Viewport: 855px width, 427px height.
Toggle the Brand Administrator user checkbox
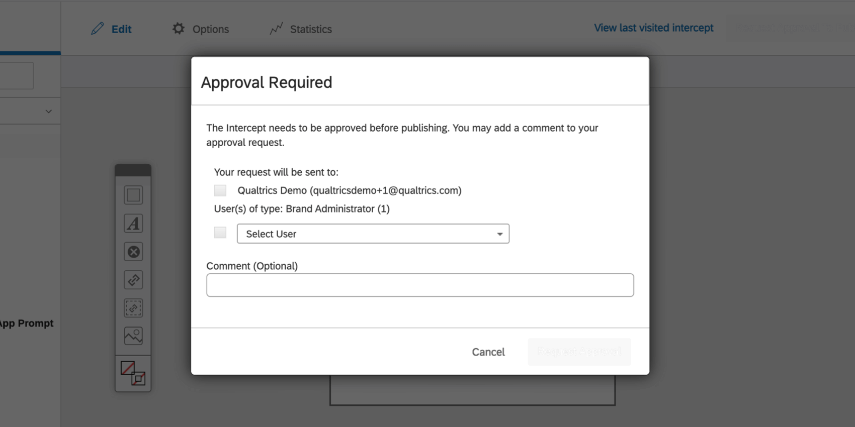point(220,232)
